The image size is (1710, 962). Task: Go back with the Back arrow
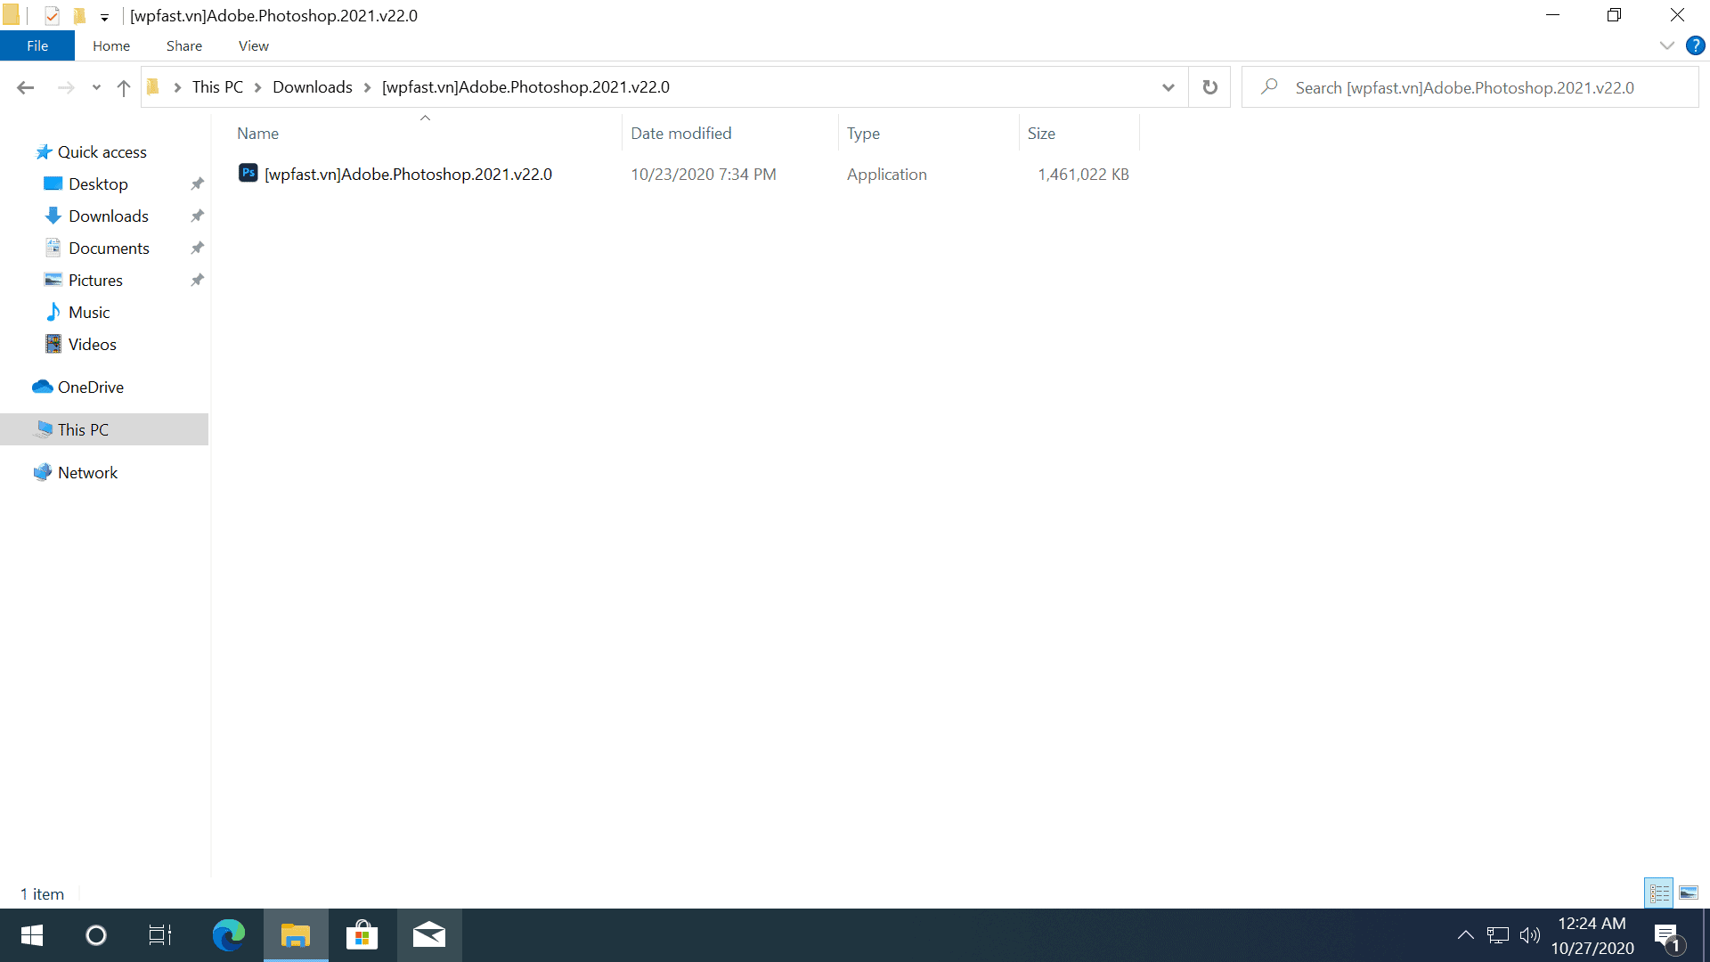(25, 87)
